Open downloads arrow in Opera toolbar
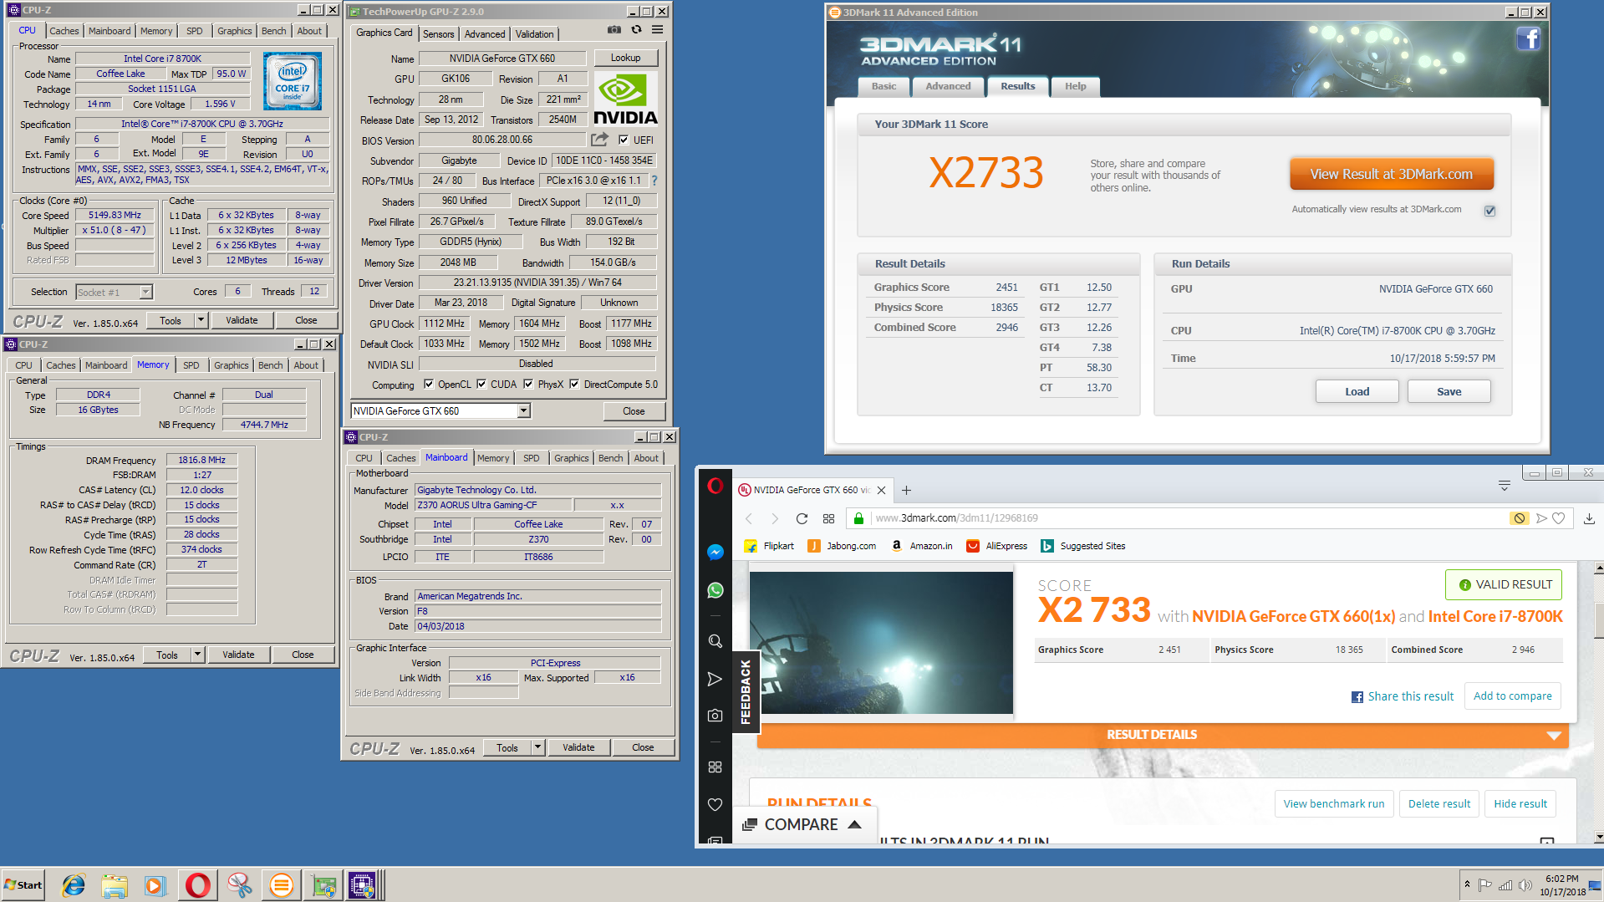The width and height of the screenshot is (1604, 902). pos(1589,518)
